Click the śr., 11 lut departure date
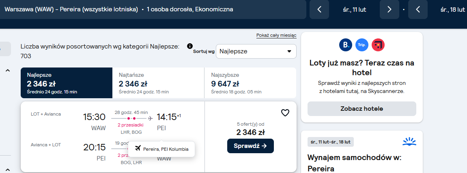Screen dimensions: 467x173 tap(354, 9)
